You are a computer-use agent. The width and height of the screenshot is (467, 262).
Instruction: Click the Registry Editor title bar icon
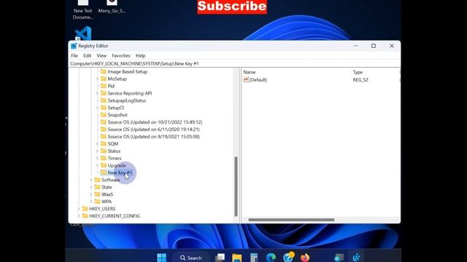click(x=74, y=46)
